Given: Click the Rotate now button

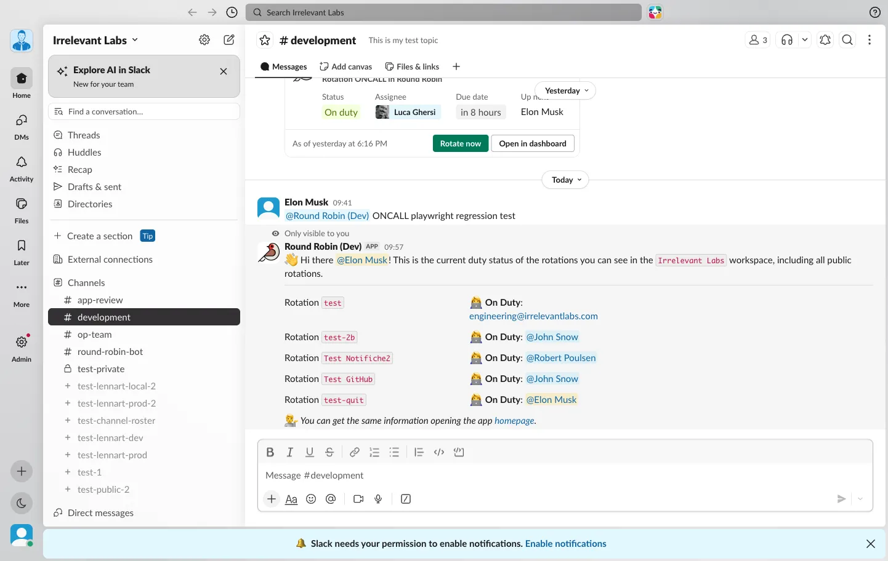Looking at the screenshot, I should 461,143.
